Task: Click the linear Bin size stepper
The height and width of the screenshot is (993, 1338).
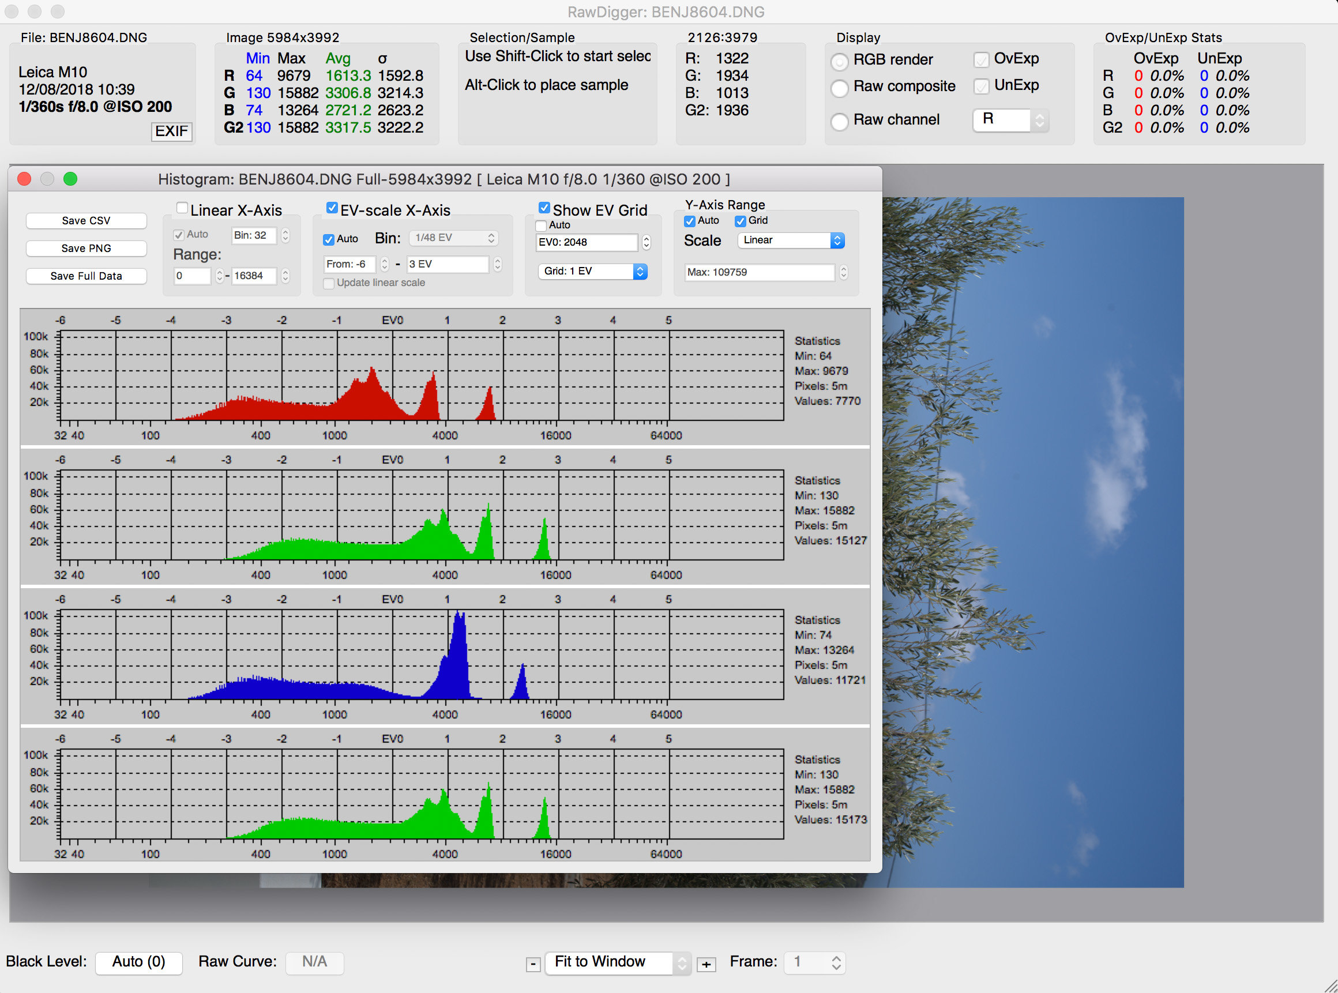Action: (285, 235)
